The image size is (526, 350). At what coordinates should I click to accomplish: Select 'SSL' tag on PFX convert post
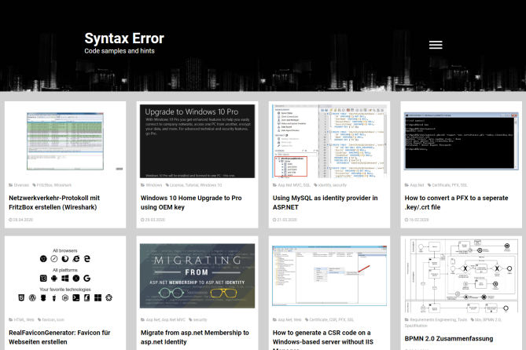tap(464, 185)
